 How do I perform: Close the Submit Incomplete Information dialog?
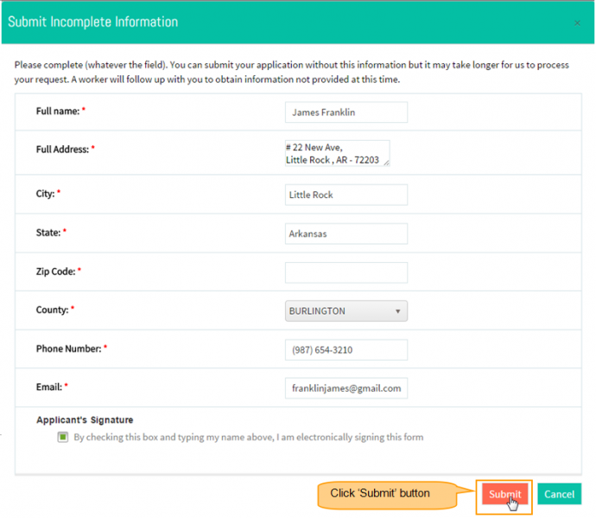click(x=577, y=23)
